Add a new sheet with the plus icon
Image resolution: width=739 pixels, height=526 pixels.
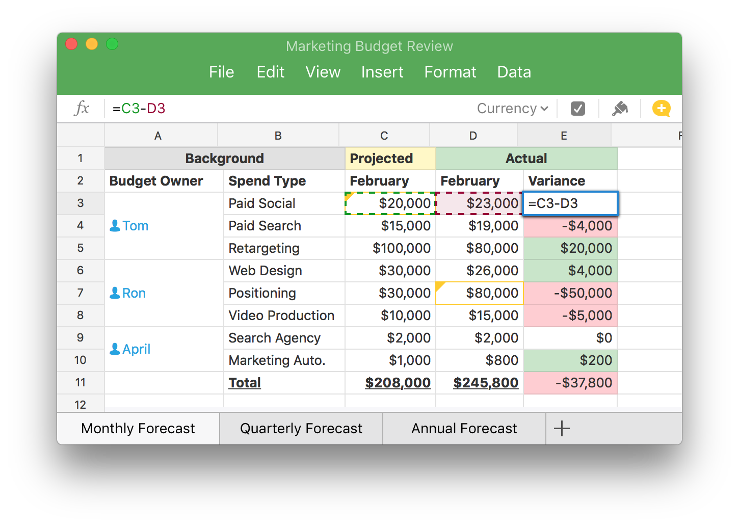(561, 428)
